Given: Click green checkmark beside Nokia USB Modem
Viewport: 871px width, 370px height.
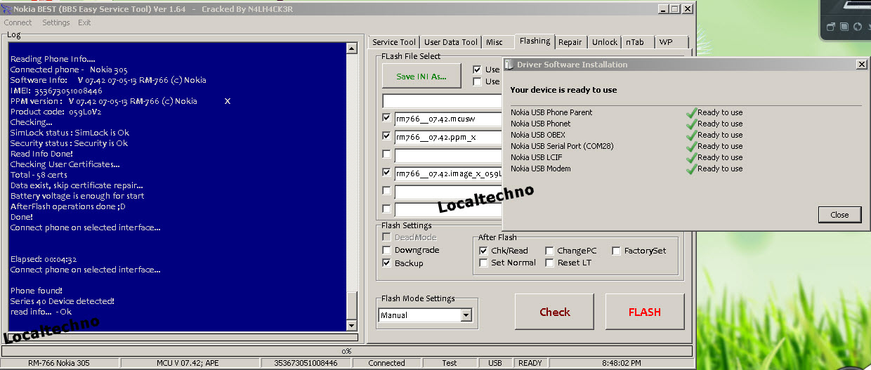Looking at the screenshot, I should [x=691, y=169].
